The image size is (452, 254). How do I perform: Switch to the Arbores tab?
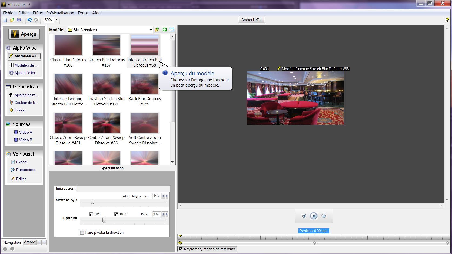click(30, 242)
